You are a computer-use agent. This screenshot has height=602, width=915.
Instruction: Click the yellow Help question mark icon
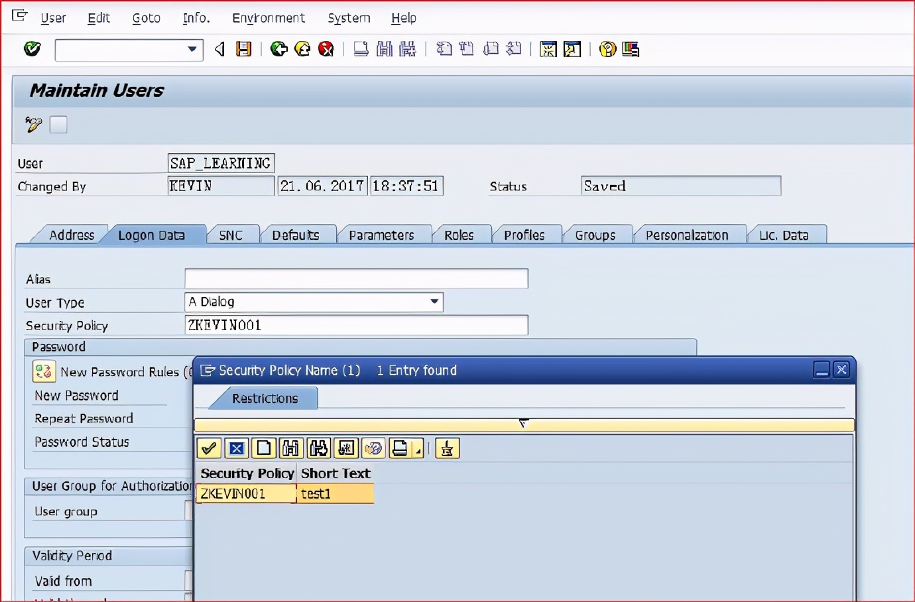click(607, 49)
